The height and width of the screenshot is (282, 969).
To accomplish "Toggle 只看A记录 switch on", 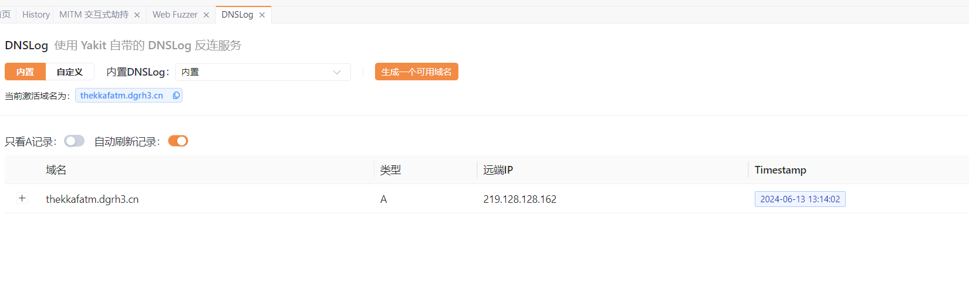I will point(75,141).
